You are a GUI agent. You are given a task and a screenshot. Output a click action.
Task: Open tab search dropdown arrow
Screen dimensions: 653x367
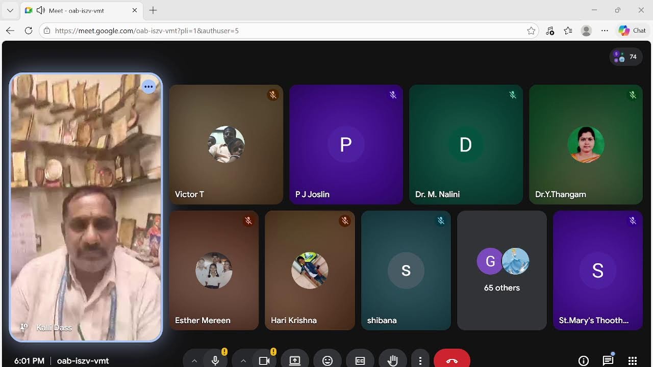(10, 10)
